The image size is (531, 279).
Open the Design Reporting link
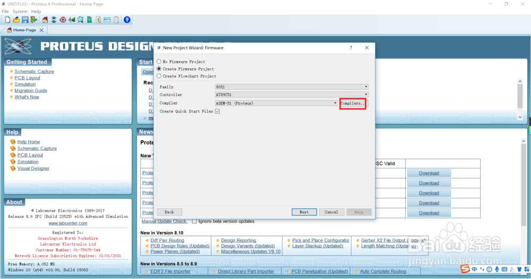[238, 240]
